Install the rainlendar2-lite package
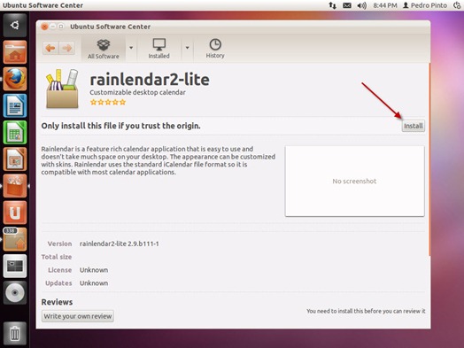This screenshot has height=348, width=464. (414, 126)
